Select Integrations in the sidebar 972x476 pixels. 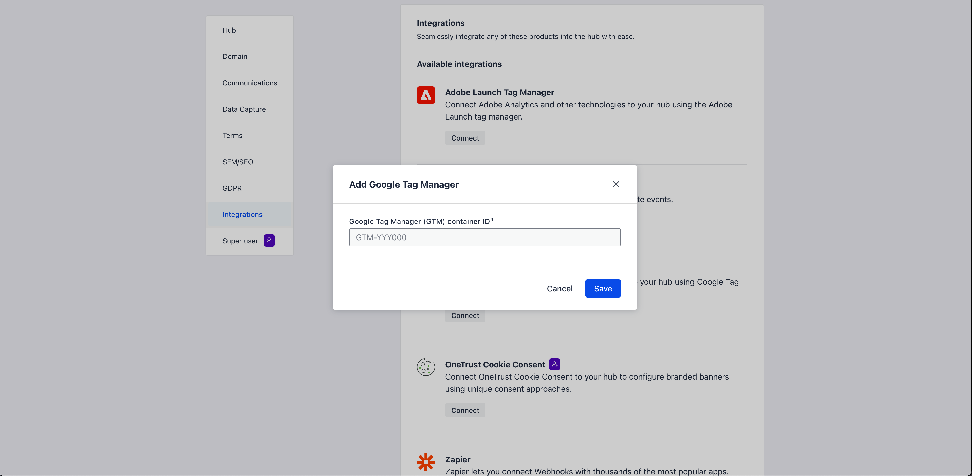pos(250,215)
